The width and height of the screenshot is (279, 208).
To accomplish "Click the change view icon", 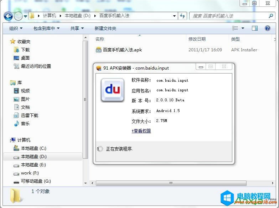I will (x=235, y=28).
